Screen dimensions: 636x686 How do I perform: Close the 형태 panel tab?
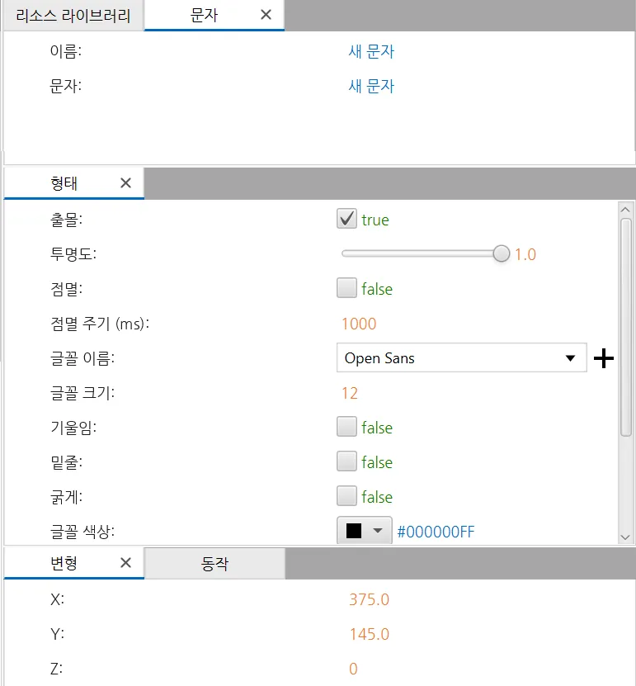pyautogui.click(x=126, y=183)
